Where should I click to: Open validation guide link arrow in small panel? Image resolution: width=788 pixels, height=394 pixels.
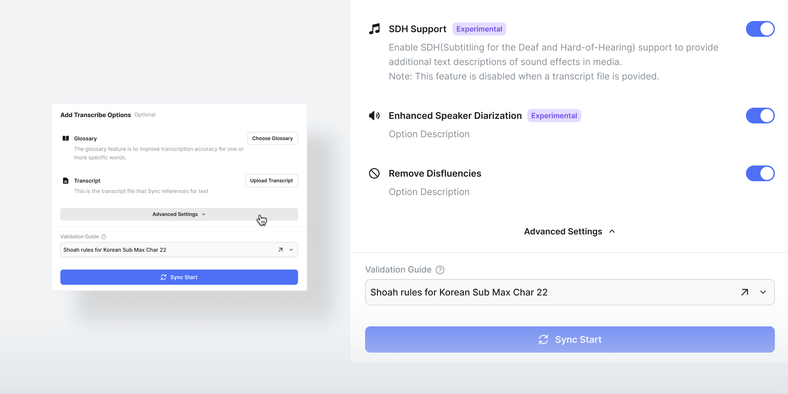click(x=280, y=250)
